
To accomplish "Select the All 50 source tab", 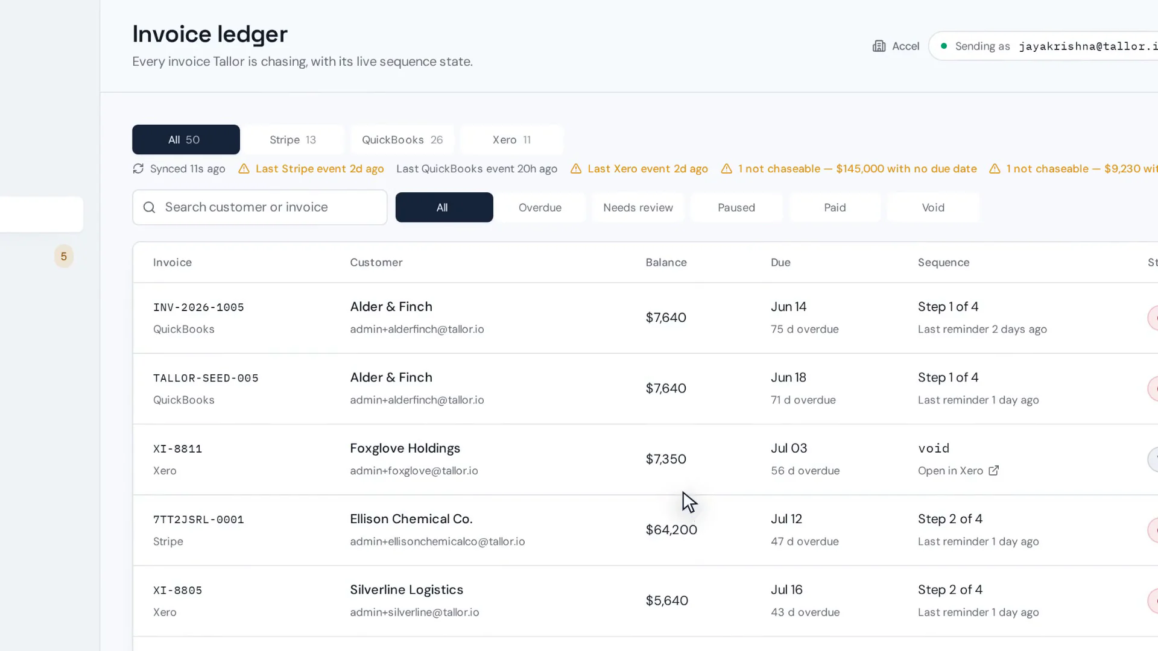I will point(186,140).
